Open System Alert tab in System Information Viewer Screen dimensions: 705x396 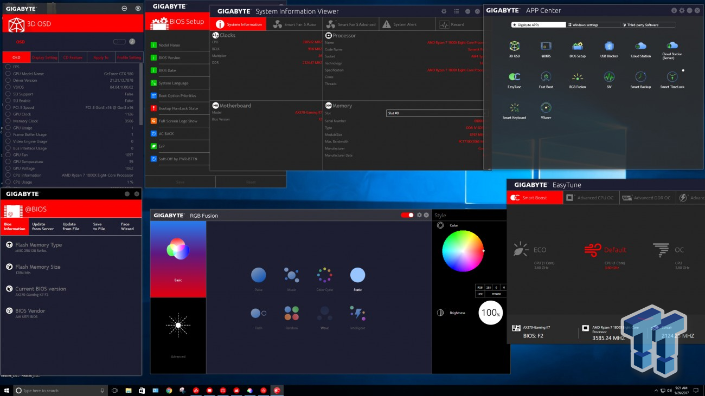(407, 24)
